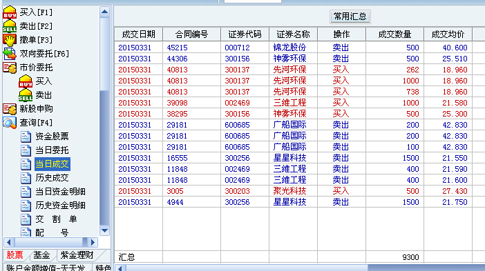This screenshot has width=485, height=271.
Task: Open 配号 item in sidebar
Action: coord(52,232)
